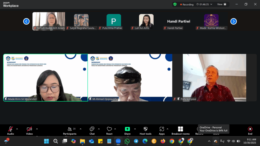Open the Apps menu icon

pyautogui.click(x=162, y=129)
